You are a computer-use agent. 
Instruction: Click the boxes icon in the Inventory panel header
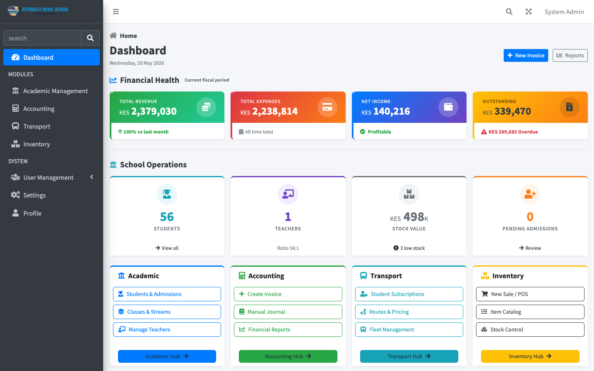coord(485,276)
